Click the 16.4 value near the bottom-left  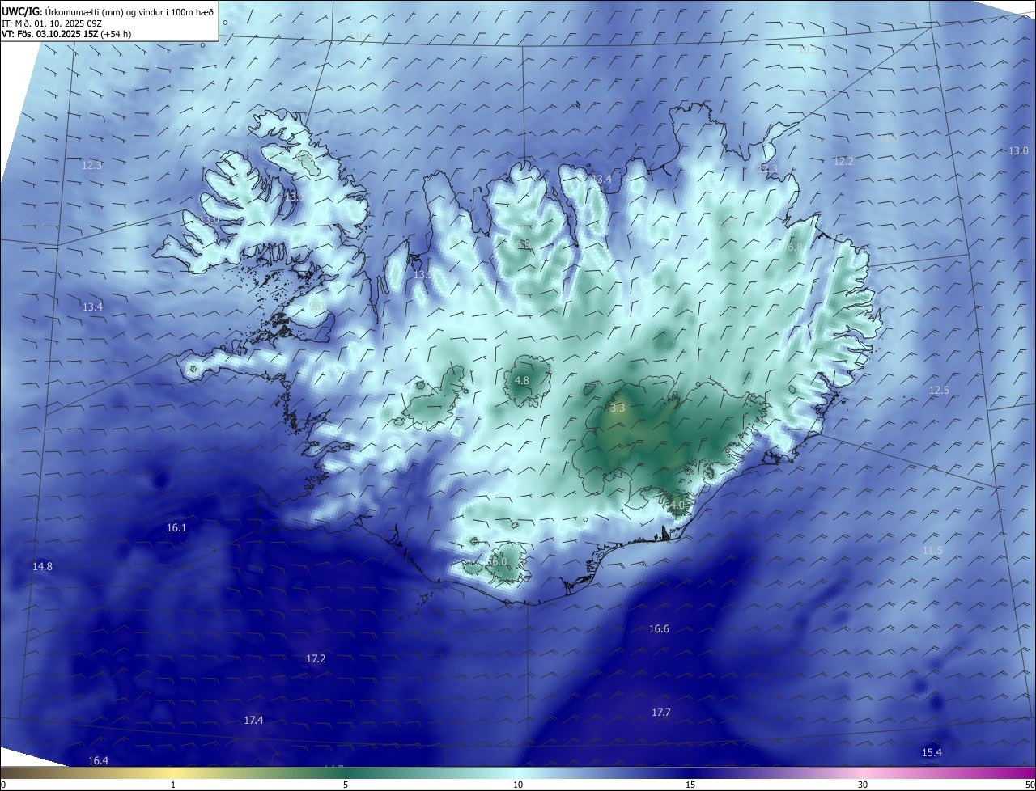point(98,760)
